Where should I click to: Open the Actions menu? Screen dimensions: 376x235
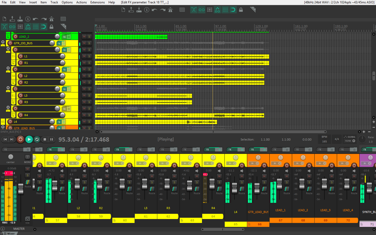[x=82, y=2]
